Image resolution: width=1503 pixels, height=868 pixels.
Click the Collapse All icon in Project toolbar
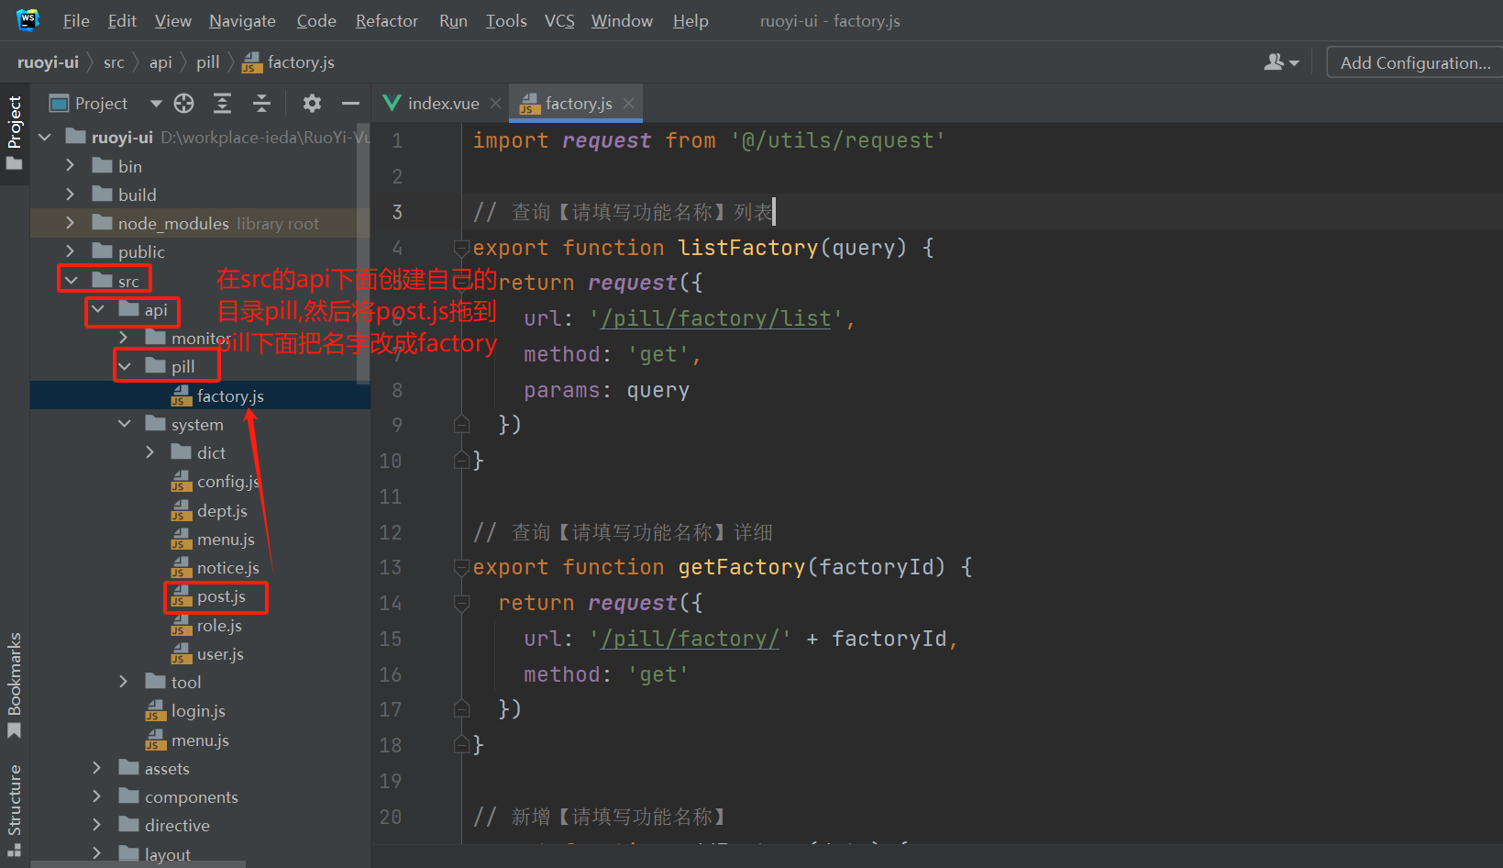[261, 104]
